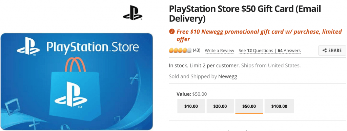The image size is (347, 131).
Task: Click the PlayStation brand logo above image
Action: click(133, 13)
